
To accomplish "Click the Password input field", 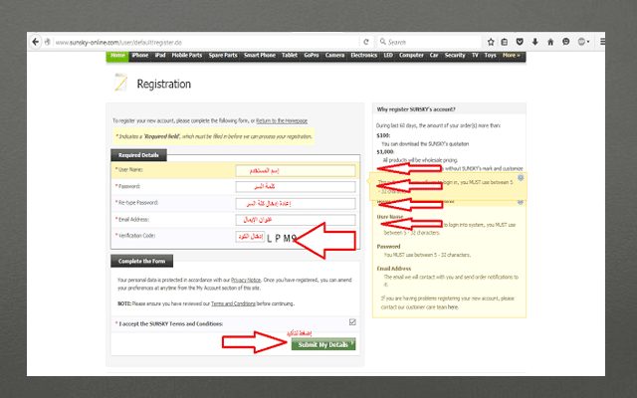I will point(296,187).
